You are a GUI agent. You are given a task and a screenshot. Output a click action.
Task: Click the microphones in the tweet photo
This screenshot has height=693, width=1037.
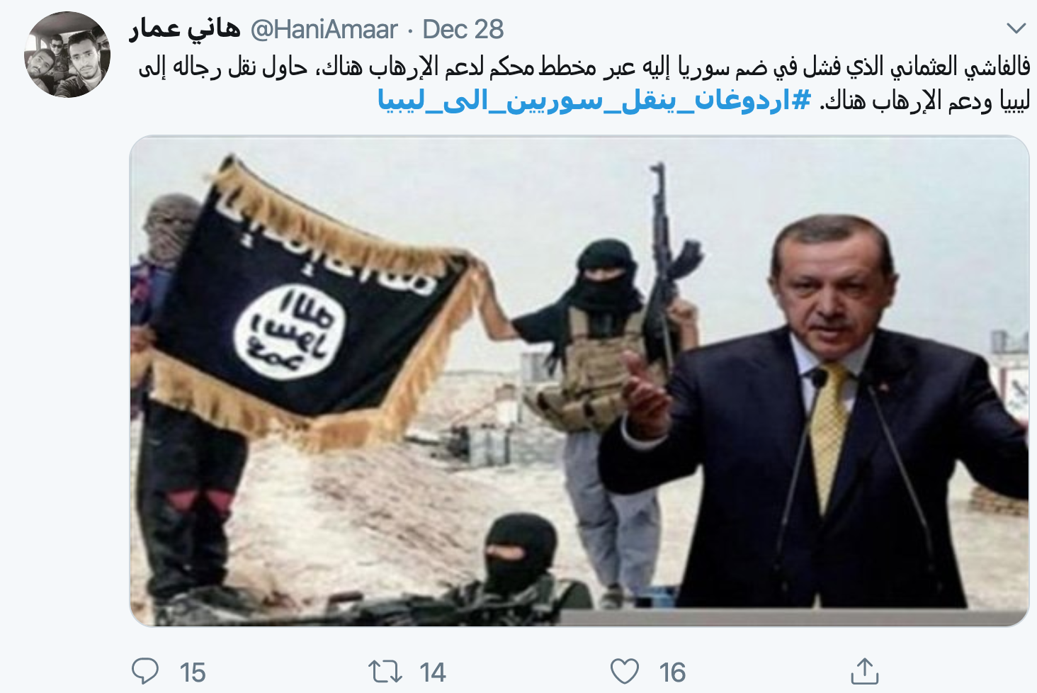pos(857,489)
